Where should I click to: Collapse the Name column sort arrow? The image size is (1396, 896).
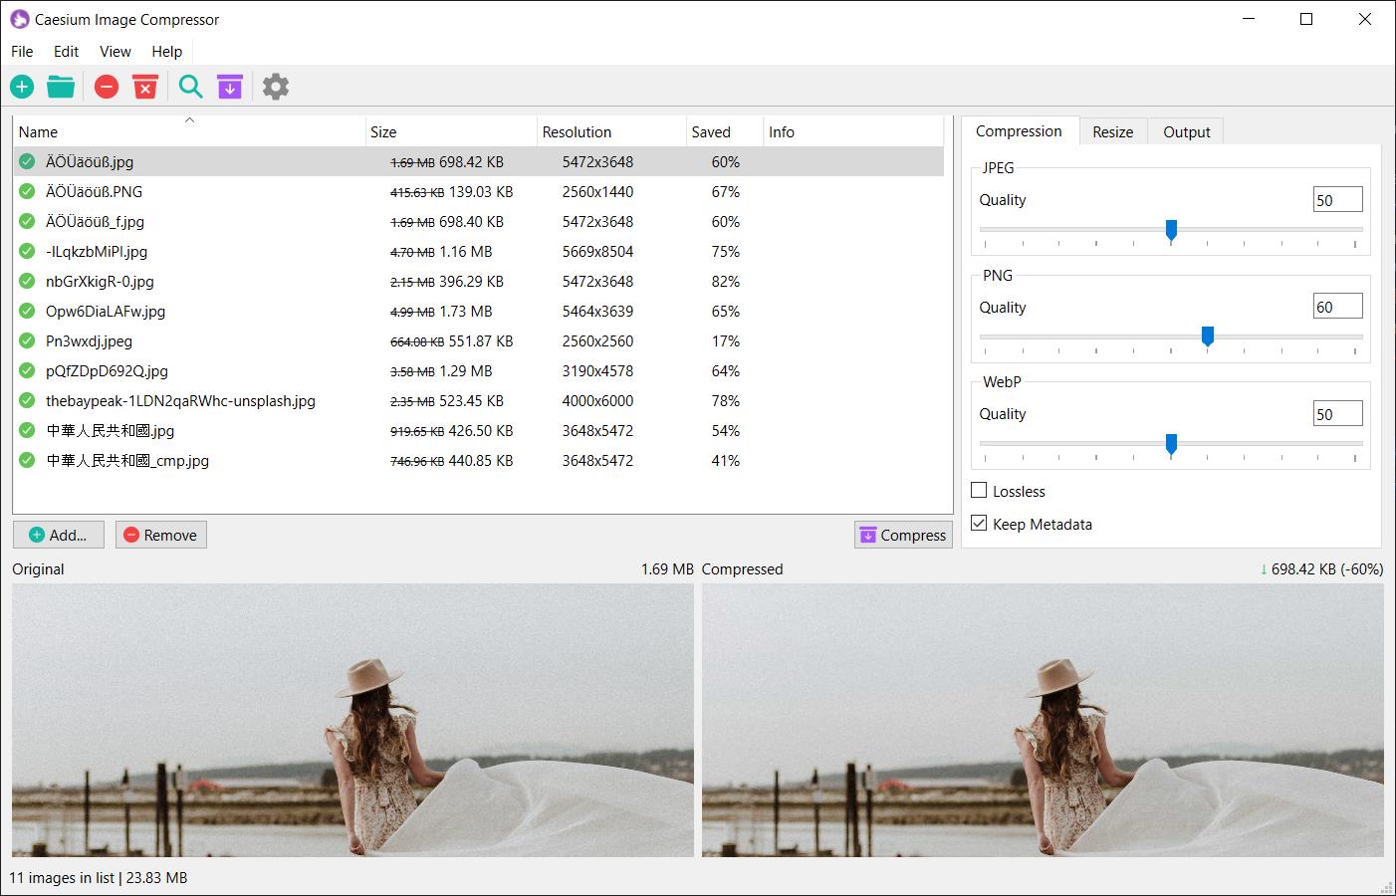(189, 119)
